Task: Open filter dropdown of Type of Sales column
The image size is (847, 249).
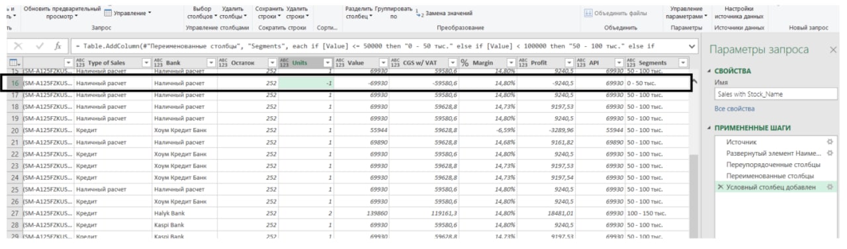Action: tap(146, 62)
